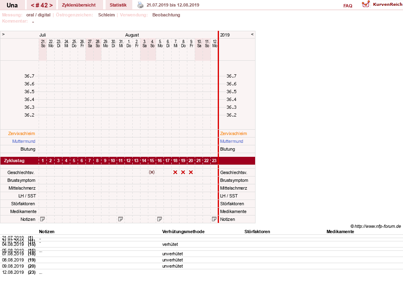Click the right Medikamente row label
Image resolution: width=403 pixels, height=305 pixels.
pos(233,211)
